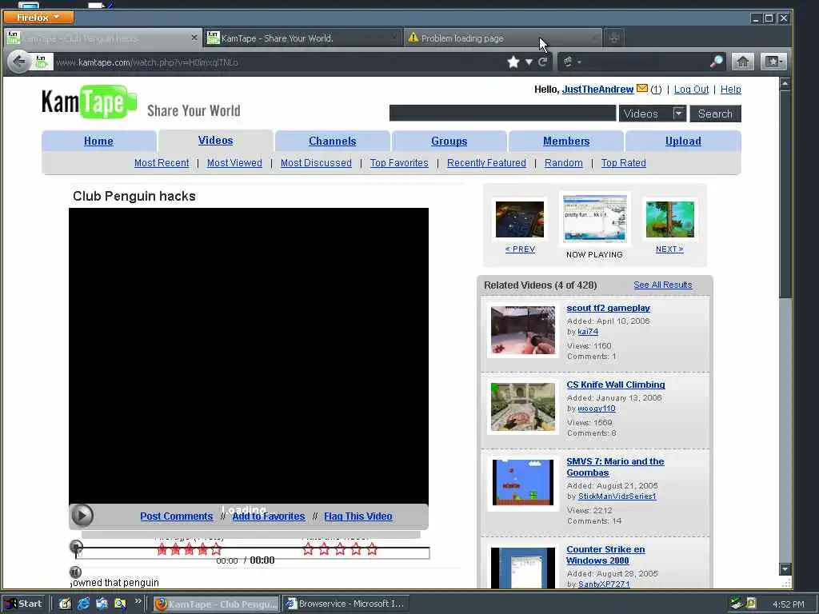The width and height of the screenshot is (819, 614).
Task: Open the URL history dropdown arrow
Action: [x=529, y=62]
